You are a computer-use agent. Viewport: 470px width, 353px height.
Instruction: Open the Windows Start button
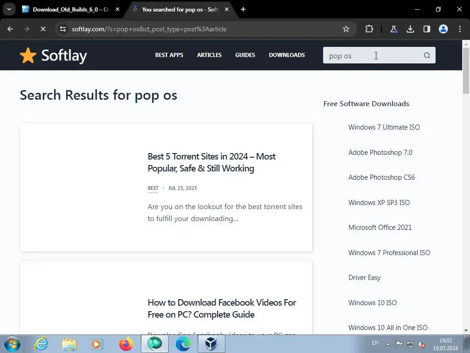(x=12, y=344)
